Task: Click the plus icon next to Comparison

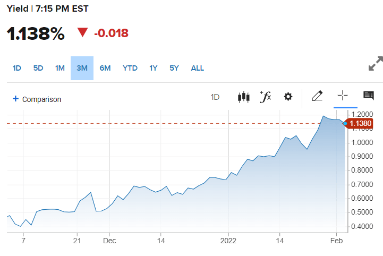Action: 15,99
